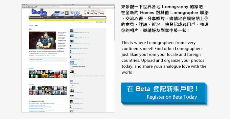Open the Dorophy Tang special edition camera banner
The width and height of the screenshot is (230, 119).
coord(67,12)
